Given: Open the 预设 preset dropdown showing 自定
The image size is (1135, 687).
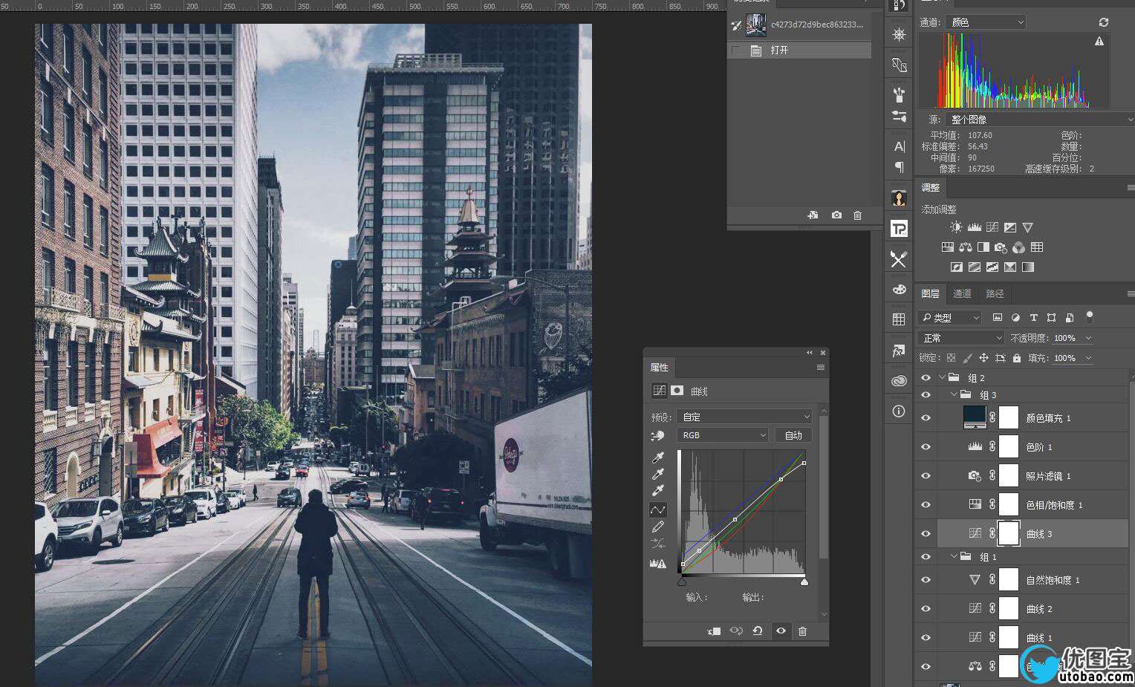Looking at the screenshot, I should pyautogui.click(x=744, y=417).
